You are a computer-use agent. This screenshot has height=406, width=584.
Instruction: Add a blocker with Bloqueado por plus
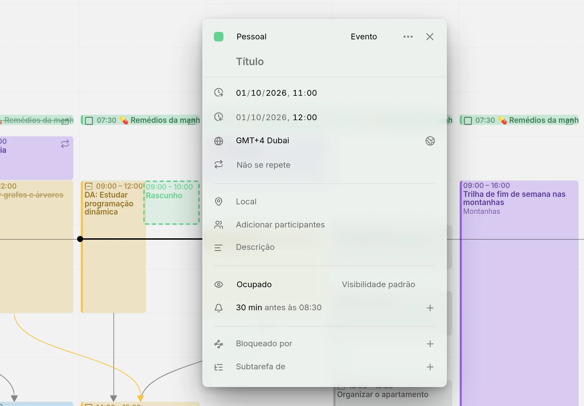(x=430, y=344)
